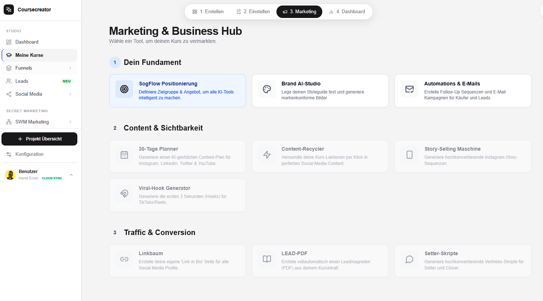Click the calendar icon on 30-Tage Planner
543x301 pixels.
click(124, 155)
